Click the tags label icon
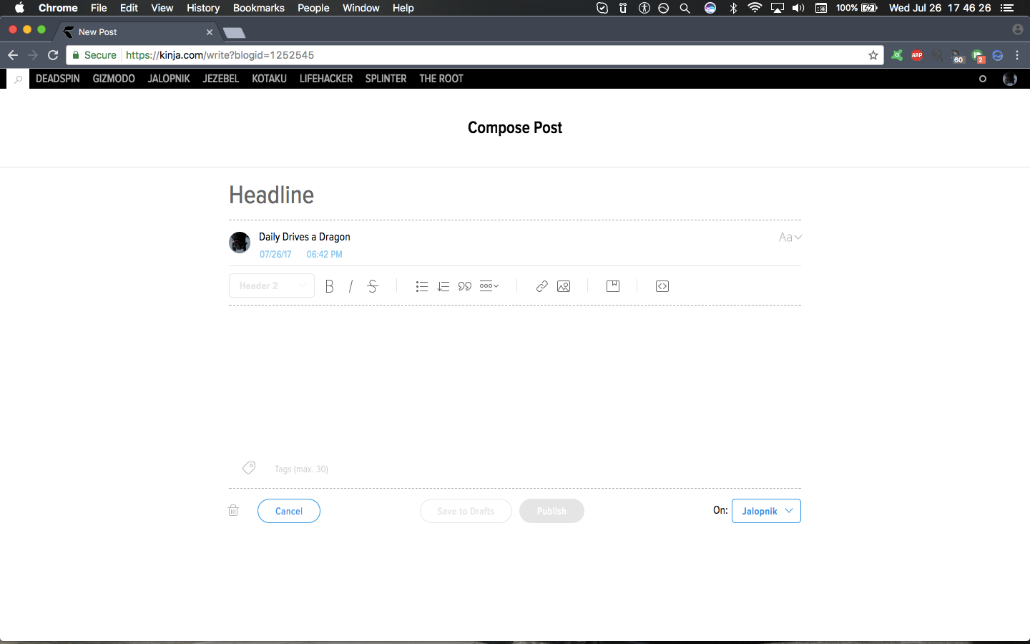This screenshot has width=1030, height=644. [x=249, y=468]
